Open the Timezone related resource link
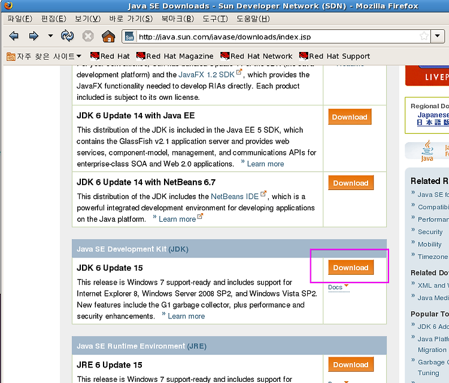The height and width of the screenshot is (383, 449). tap(433, 257)
